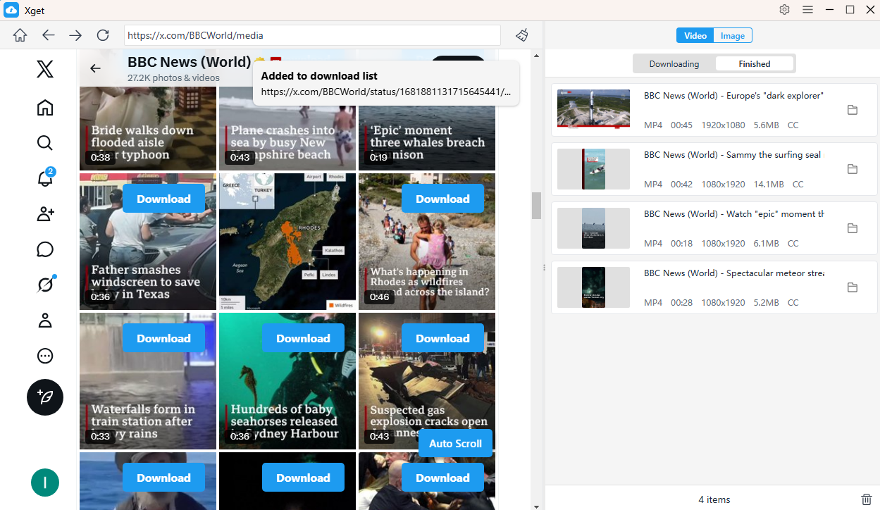The height and width of the screenshot is (510, 880).
Task: Click 1920x1080 resolution of first item
Action: click(x=723, y=125)
